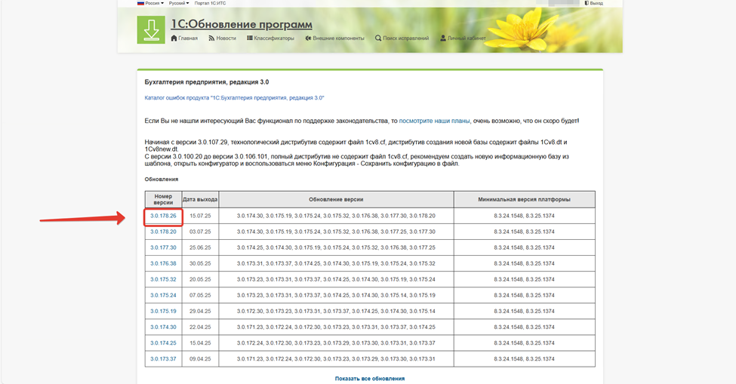Select the release date 22.04.25 cell
This screenshot has height=384, width=736.
pyautogui.click(x=201, y=327)
